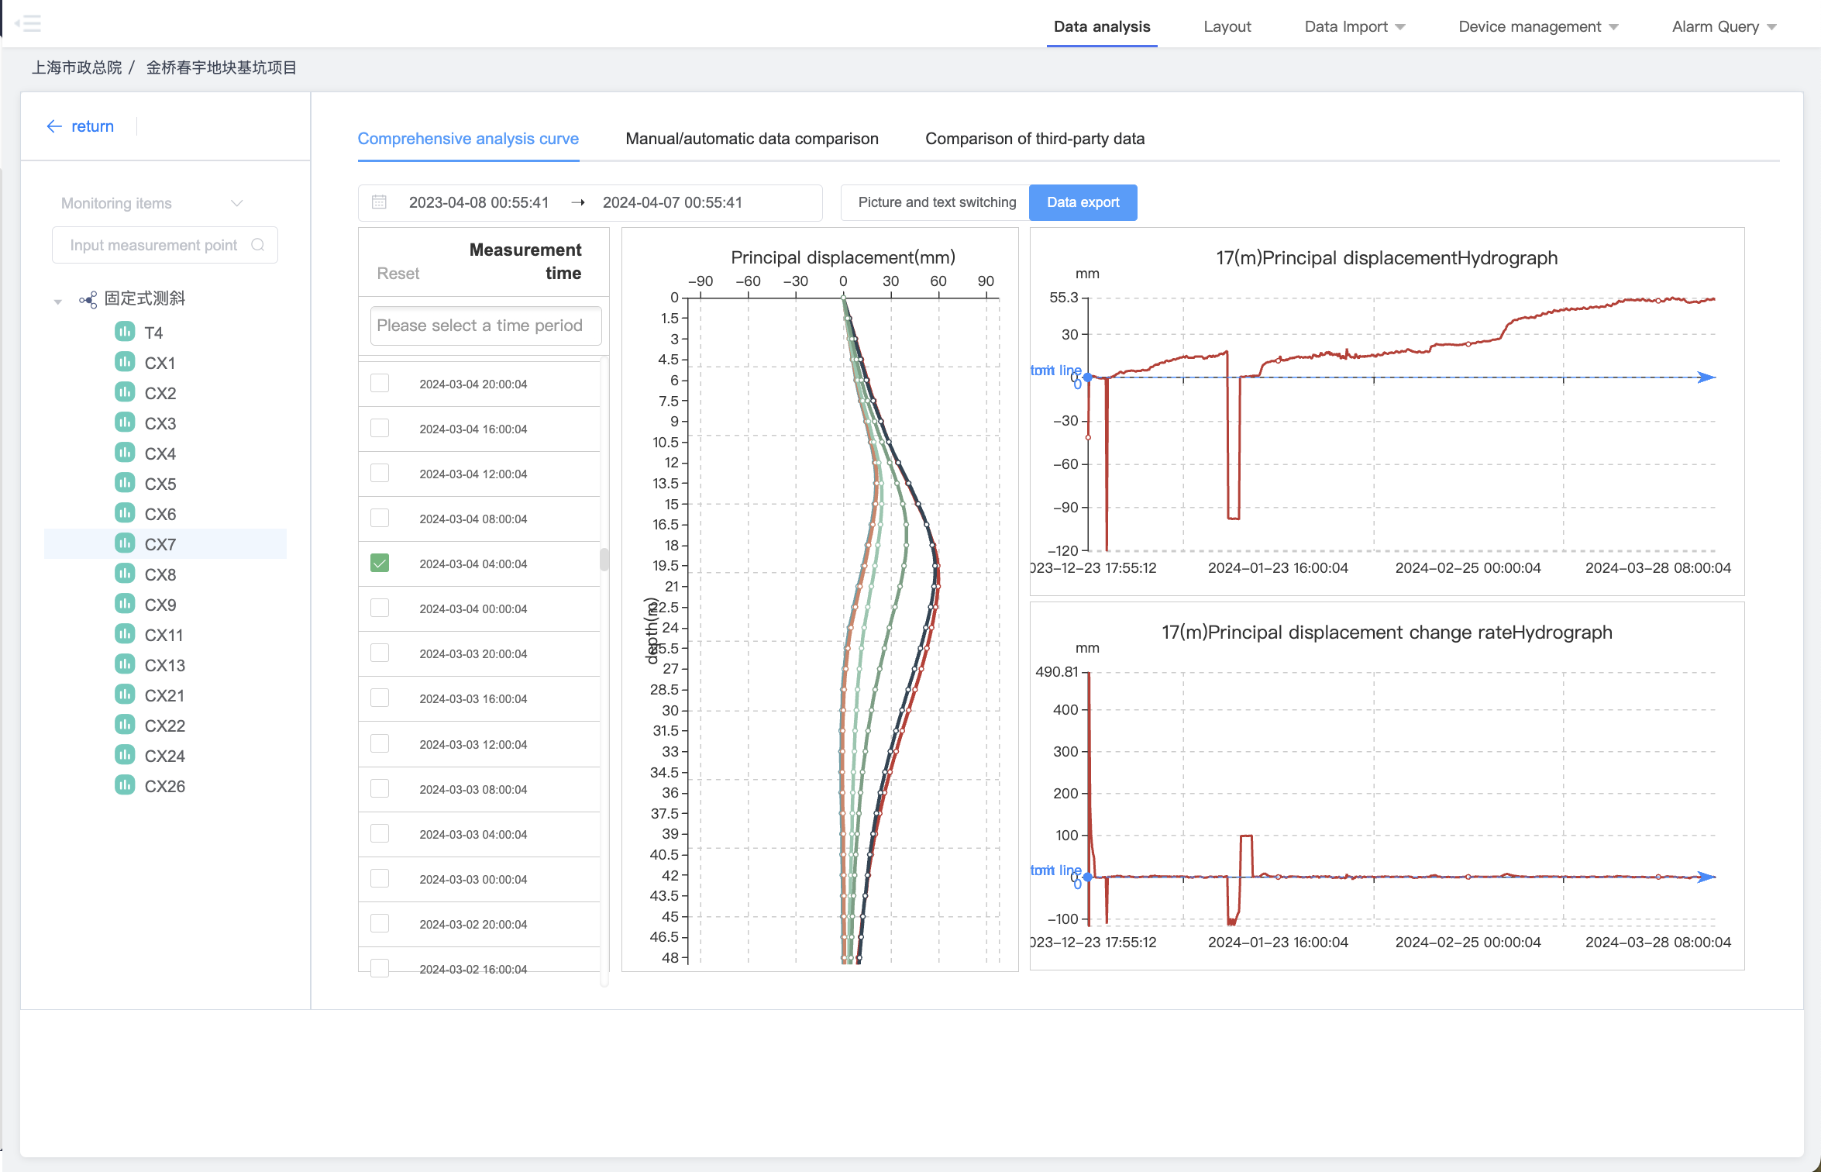This screenshot has height=1172, width=1821.
Task: Click the end date 2024-04-07 00:55:41
Action: [673, 202]
